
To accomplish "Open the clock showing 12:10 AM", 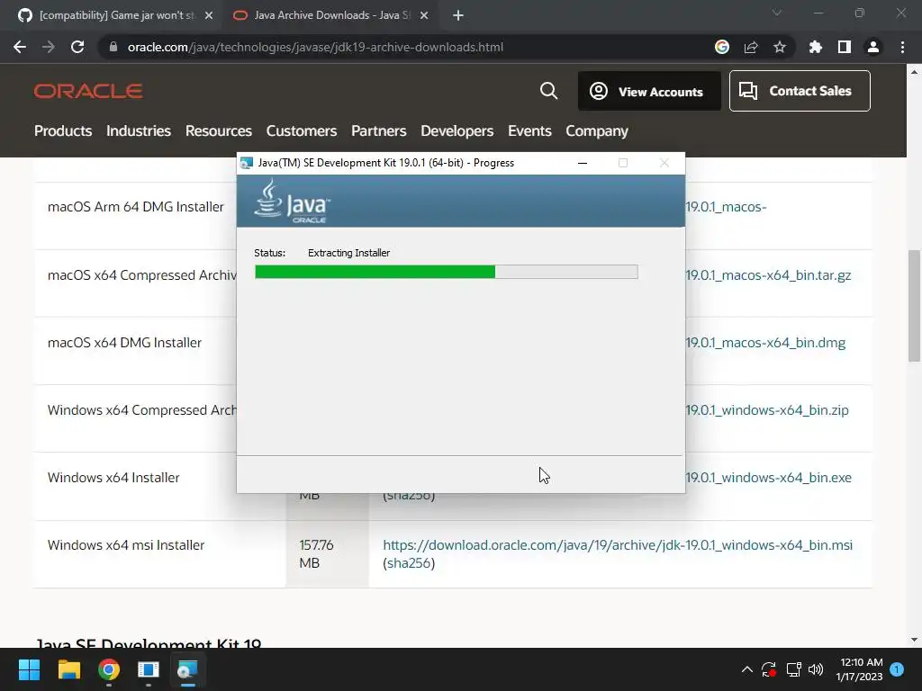I will [860, 669].
